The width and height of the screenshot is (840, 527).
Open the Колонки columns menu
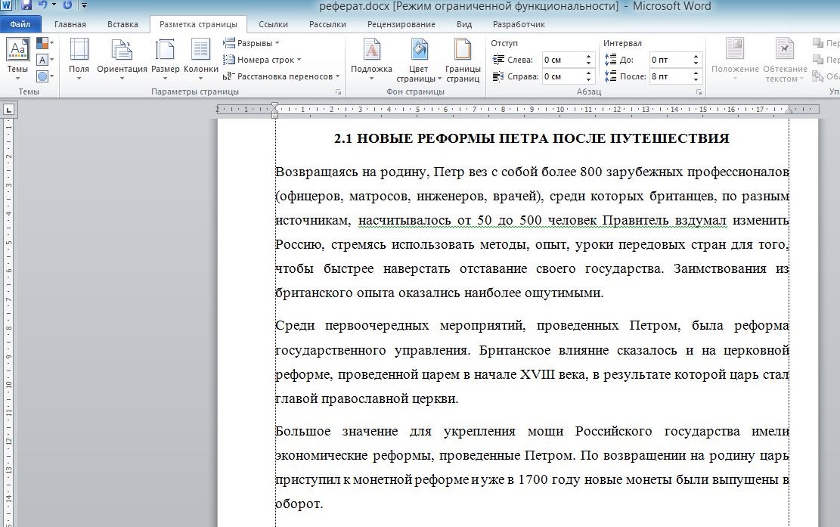[201, 58]
